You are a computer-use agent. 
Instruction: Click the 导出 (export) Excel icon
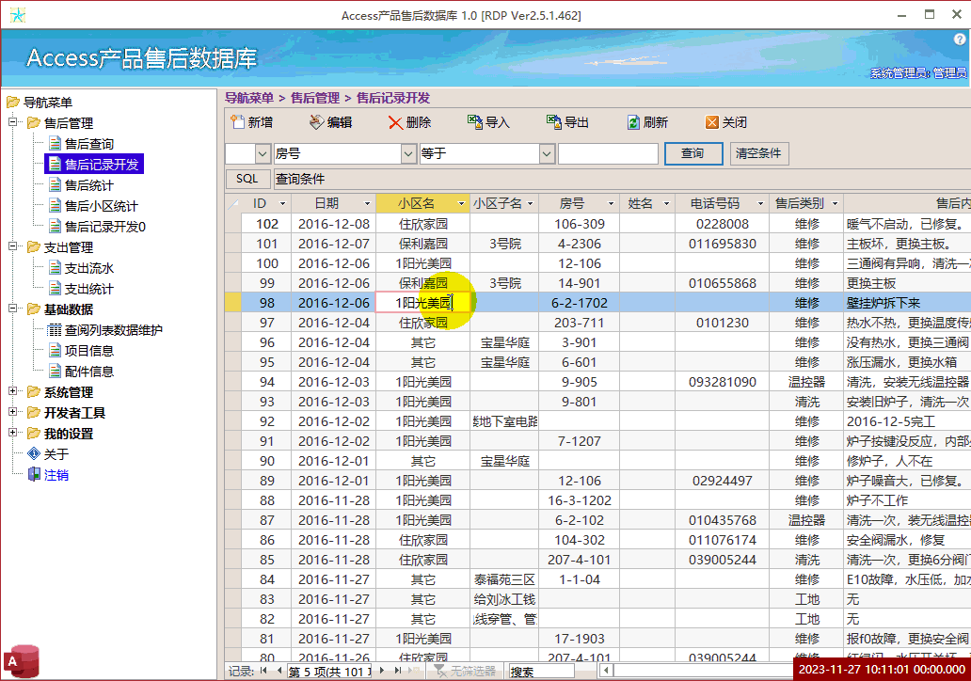pyautogui.click(x=553, y=122)
